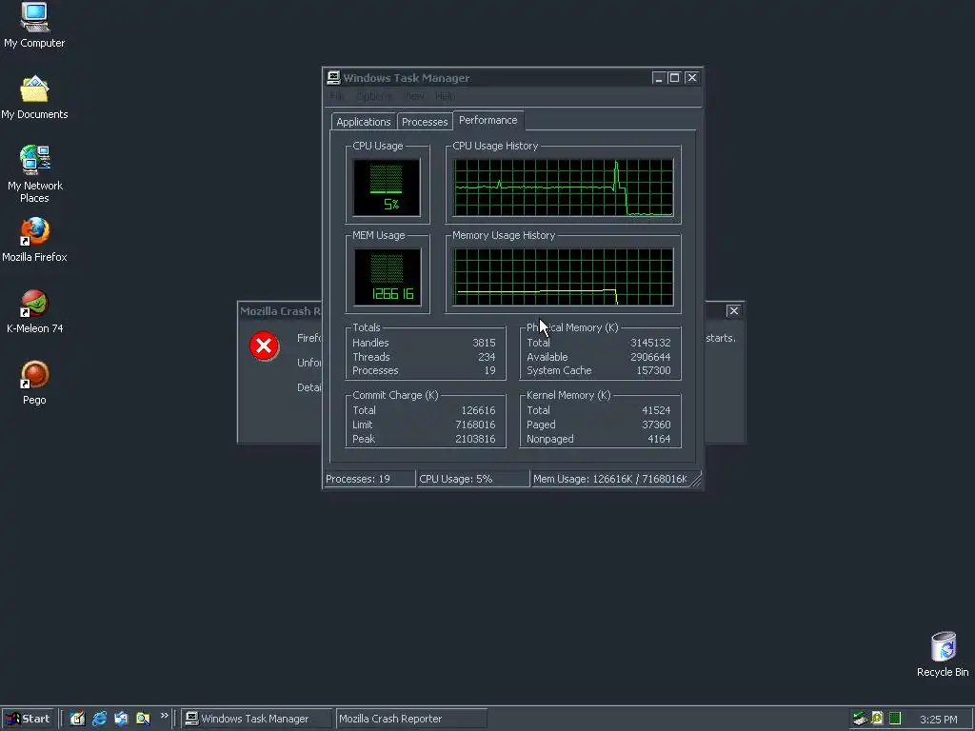The width and height of the screenshot is (975, 731).
Task: Minimize the Windows Task Manager window
Action: (659, 78)
